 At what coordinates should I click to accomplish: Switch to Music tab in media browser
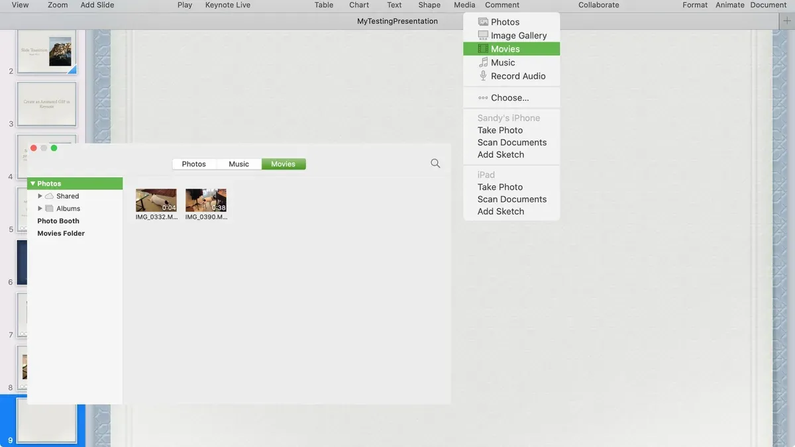[x=238, y=164]
